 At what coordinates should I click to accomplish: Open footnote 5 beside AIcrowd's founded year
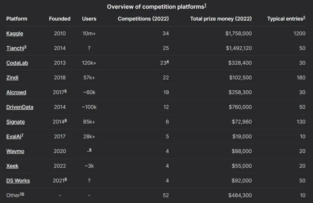tap(65, 91)
